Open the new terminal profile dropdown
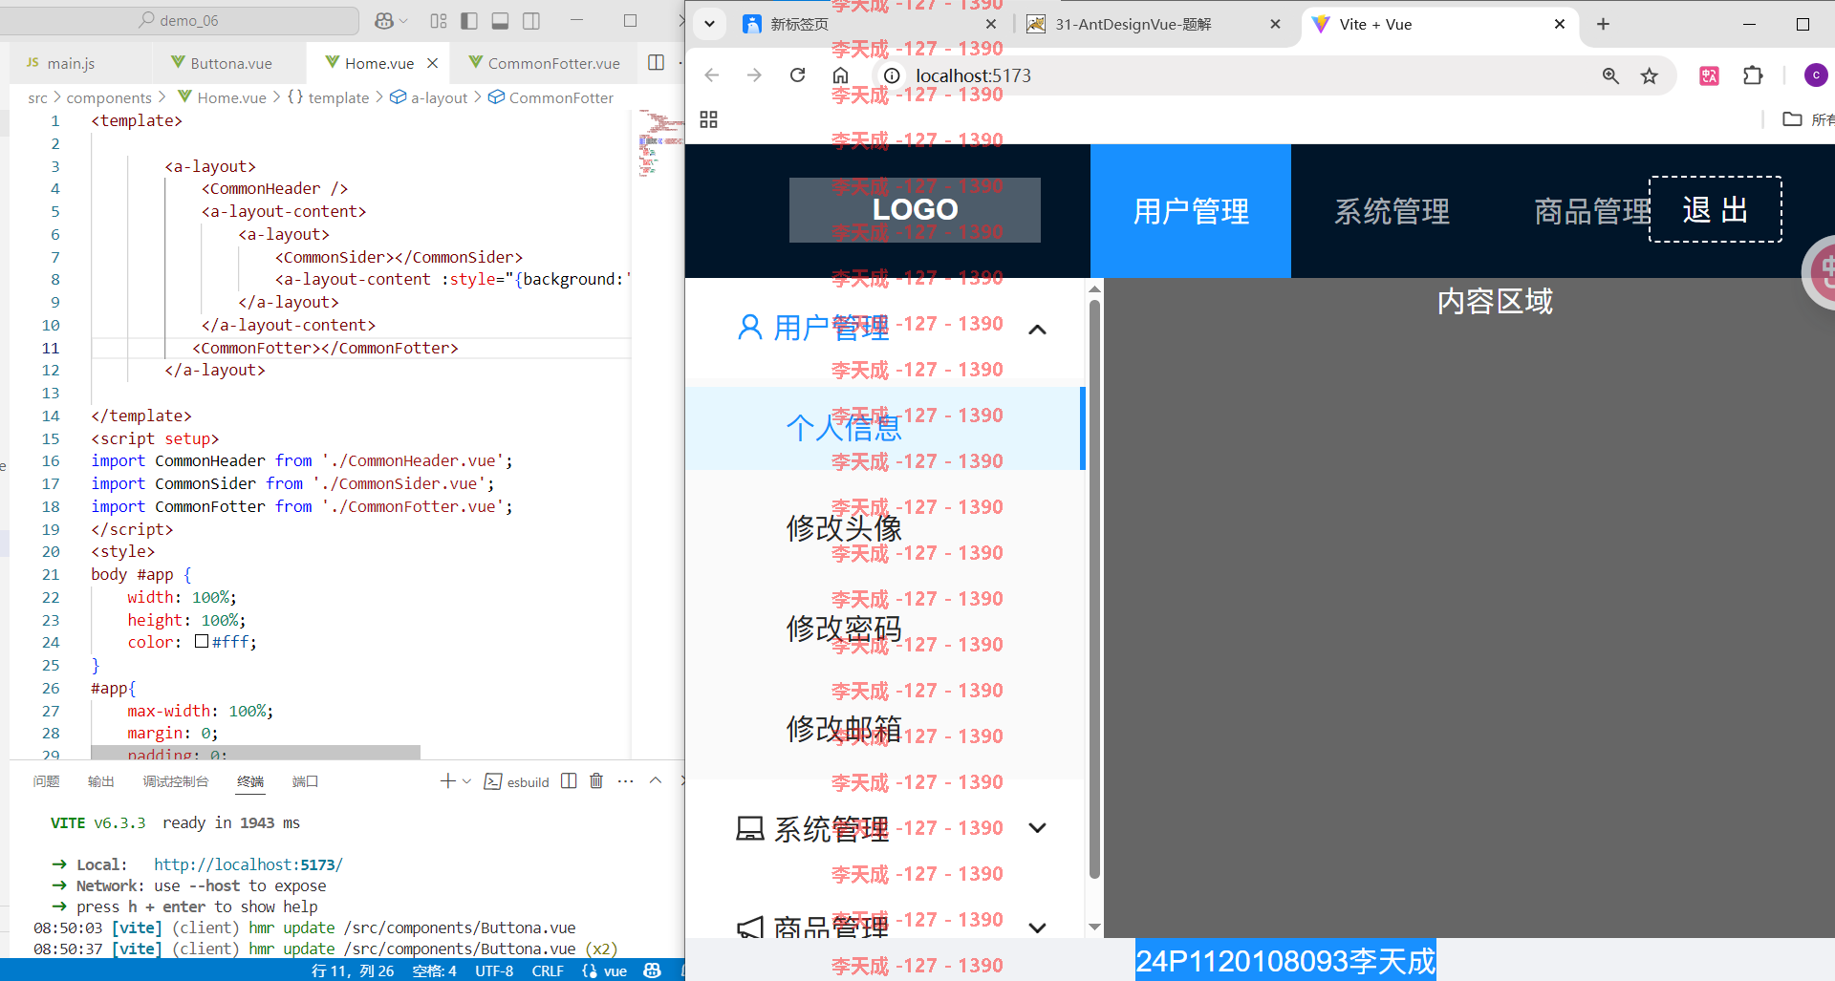This screenshot has width=1835, height=981. [466, 781]
